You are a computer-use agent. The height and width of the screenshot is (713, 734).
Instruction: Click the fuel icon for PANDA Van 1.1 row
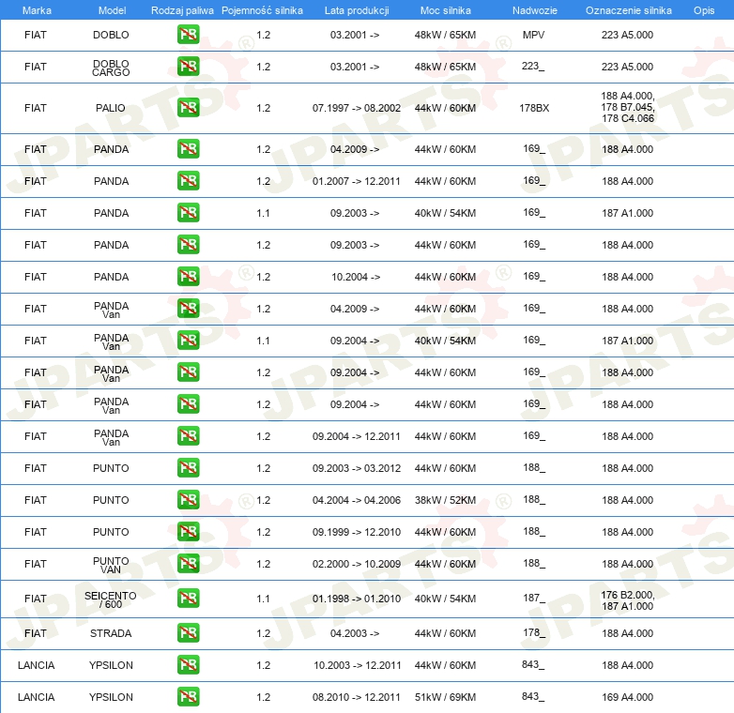188,341
